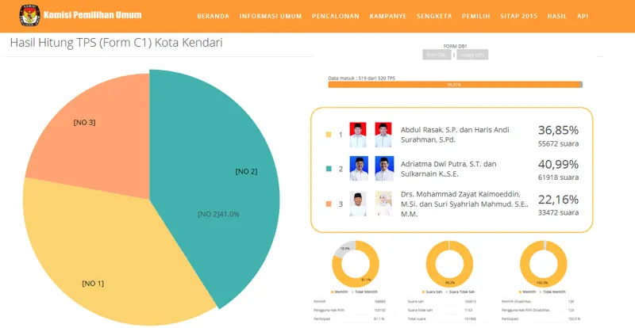Click teal color marker for candidate 2

(329, 169)
